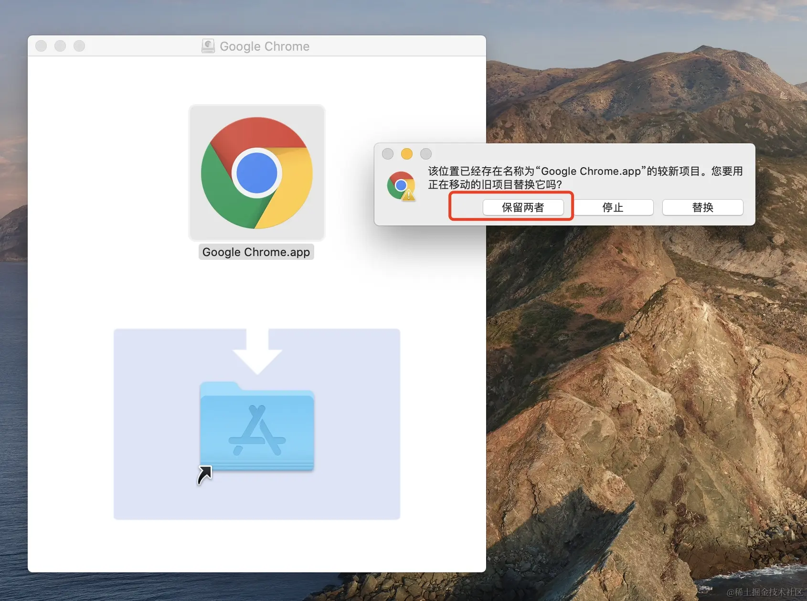Zoom the Google Chrome disk image window
Image resolution: width=807 pixels, height=601 pixels.
(x=79, y=46)
